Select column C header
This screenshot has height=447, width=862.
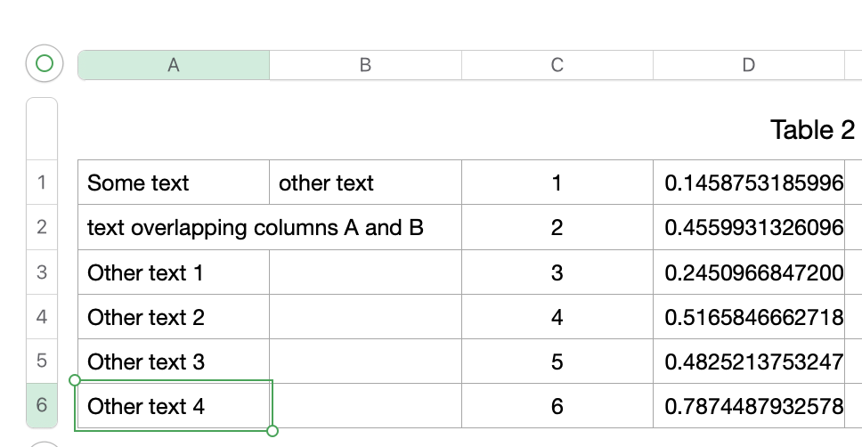click(x=557, y=65)
